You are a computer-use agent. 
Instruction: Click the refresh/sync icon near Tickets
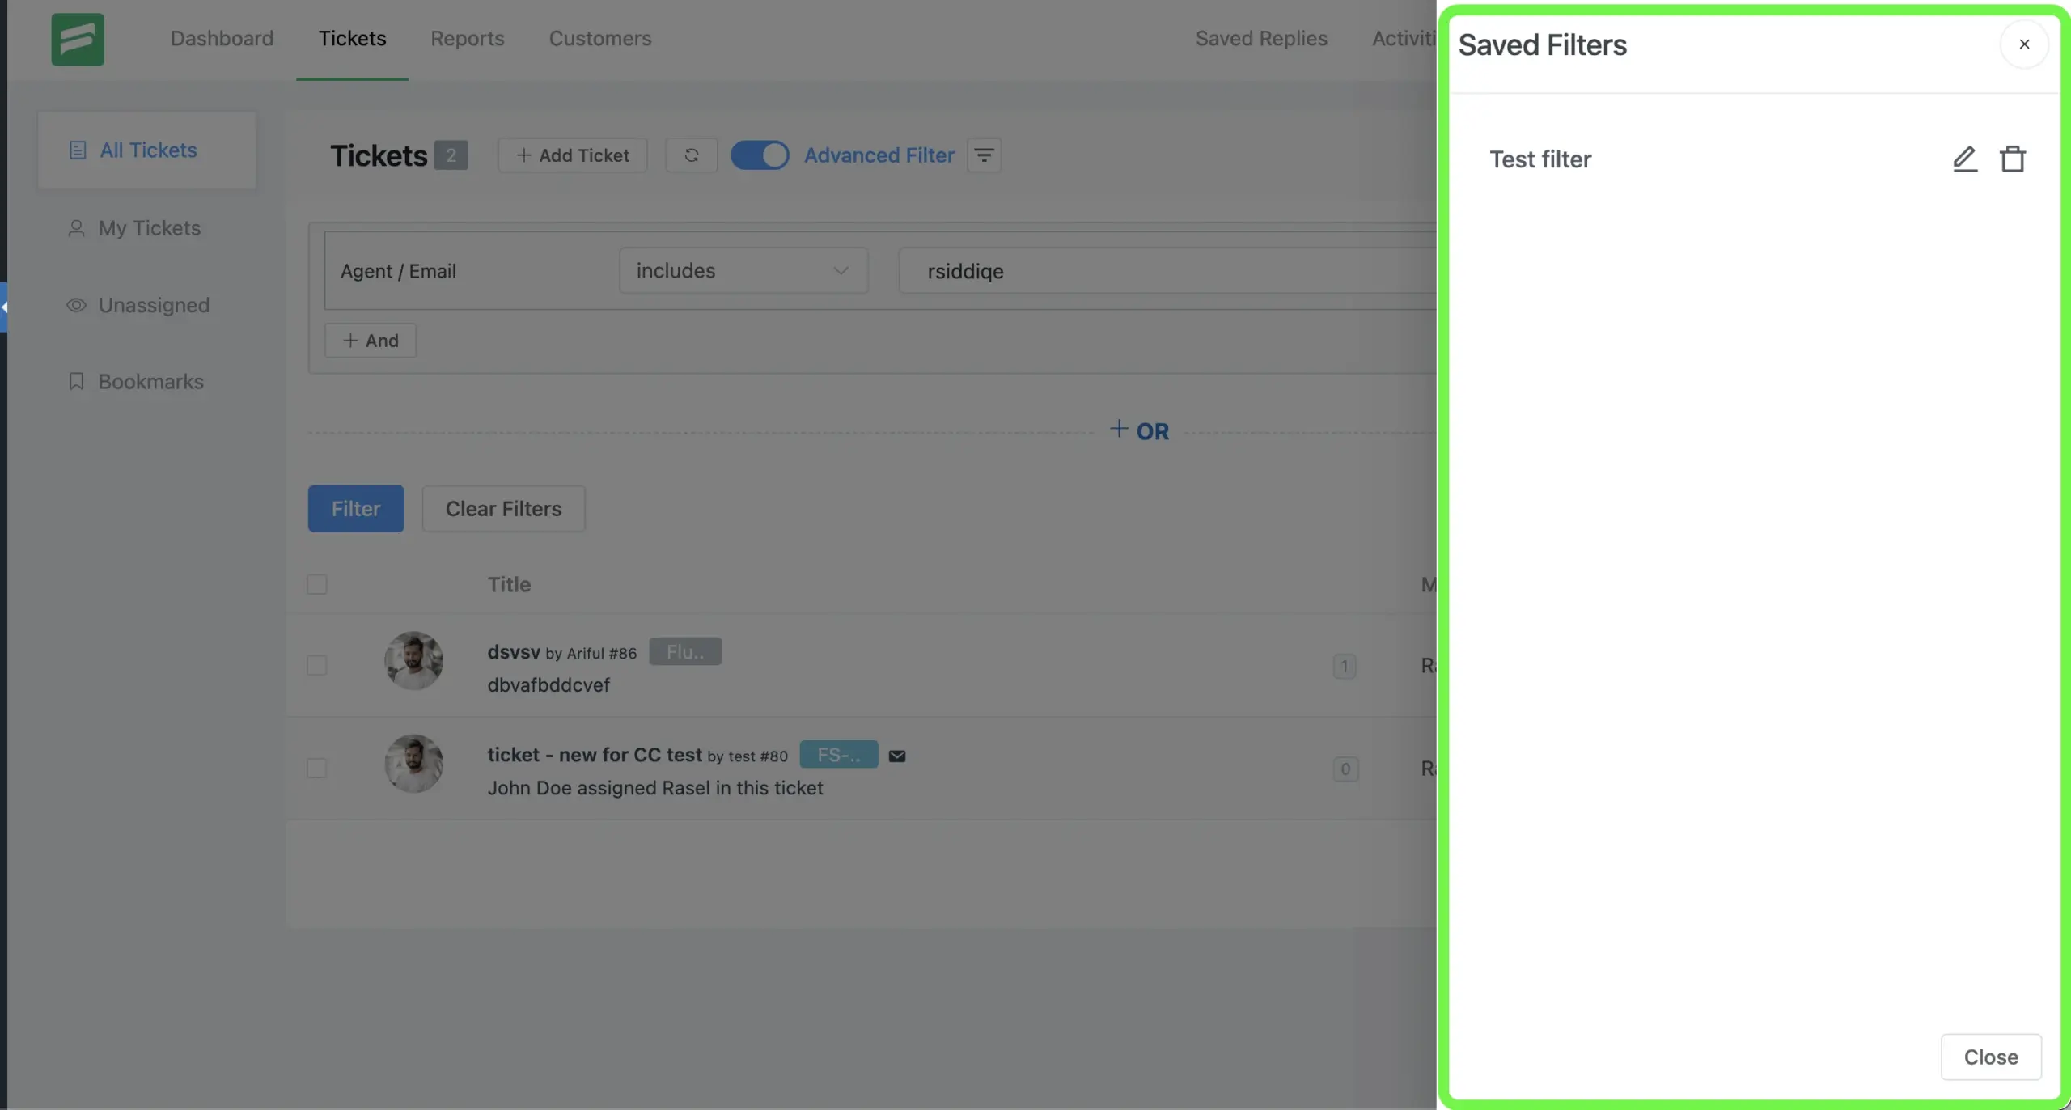[x=692, y=155]
